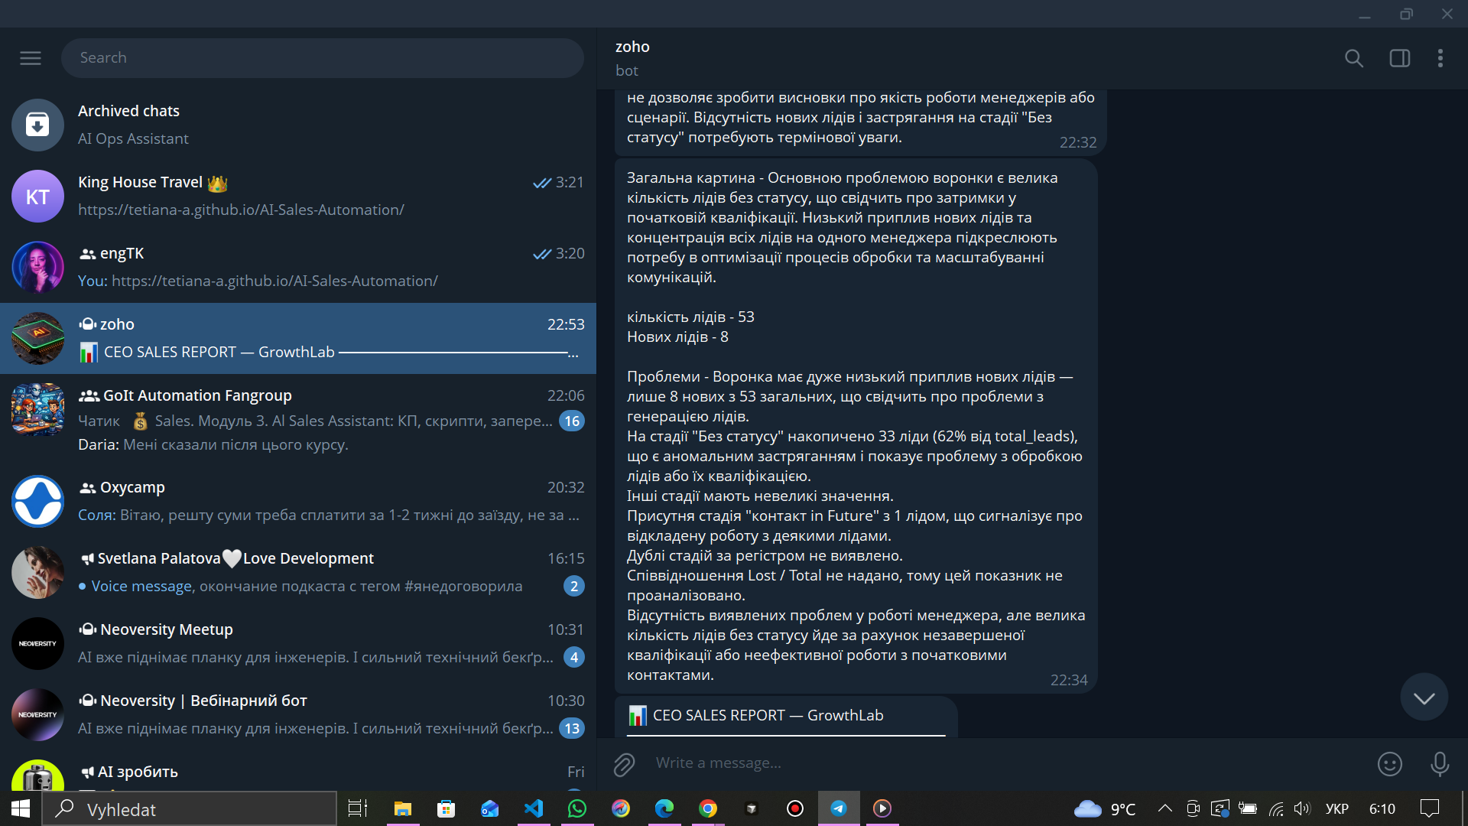Click the red record app taskbar icon
Viewport: 1468px width, 826px height.
tap(795, 808)
